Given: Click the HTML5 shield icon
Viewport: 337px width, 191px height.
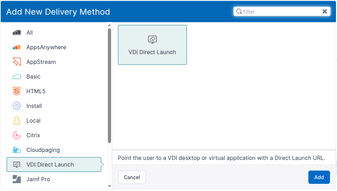Looking at the screenshot, I should (16, 91).
